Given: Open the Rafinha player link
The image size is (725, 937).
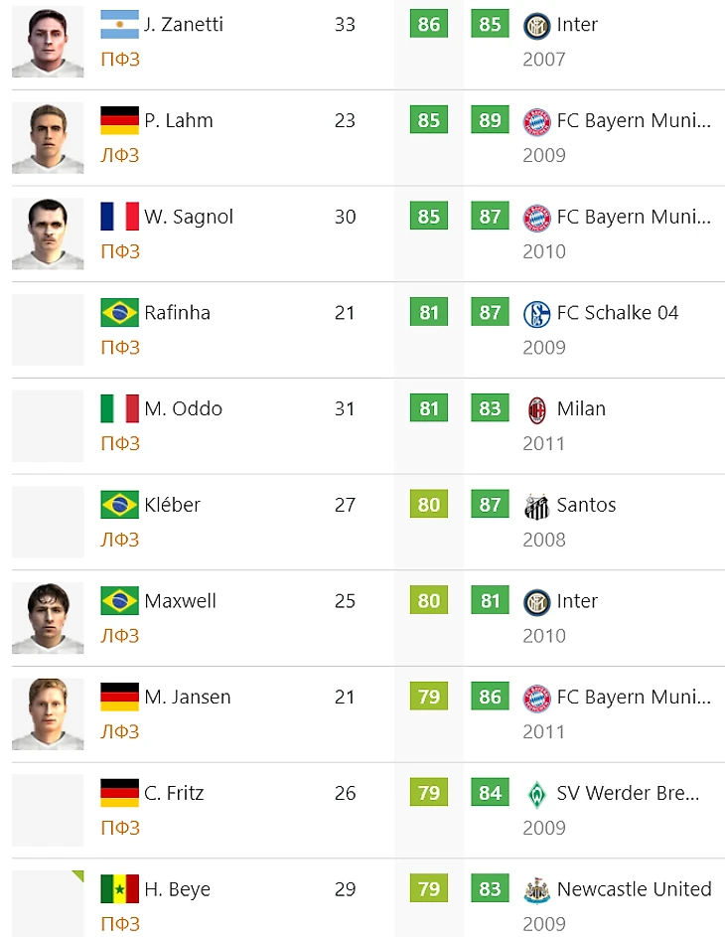Looking at the screenshot, I should click(x=177, y=313).
